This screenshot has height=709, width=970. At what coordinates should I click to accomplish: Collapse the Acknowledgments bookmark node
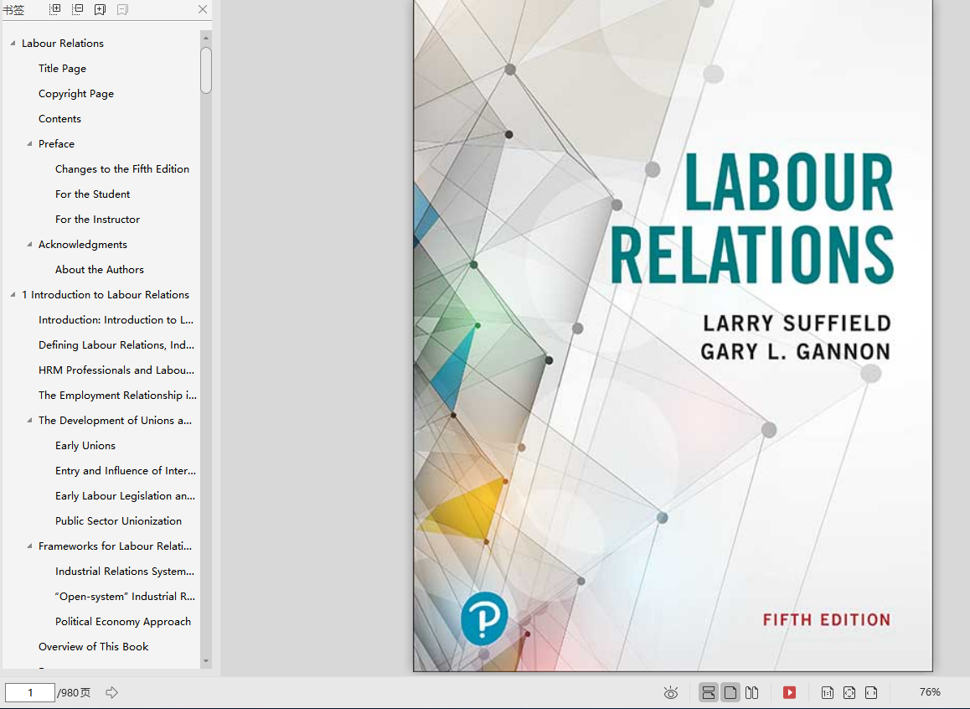(29, 245)
